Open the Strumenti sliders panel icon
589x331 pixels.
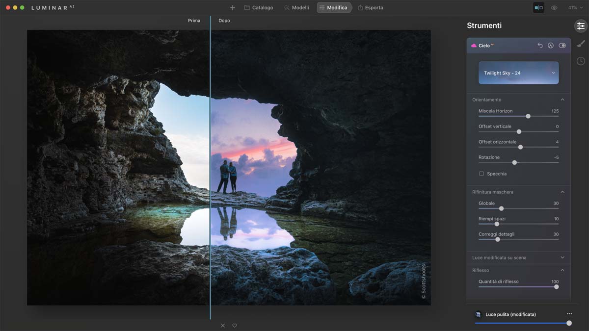pos(581,26)
